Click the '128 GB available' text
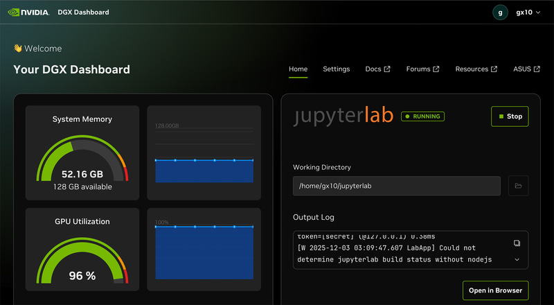 point(82,187)
